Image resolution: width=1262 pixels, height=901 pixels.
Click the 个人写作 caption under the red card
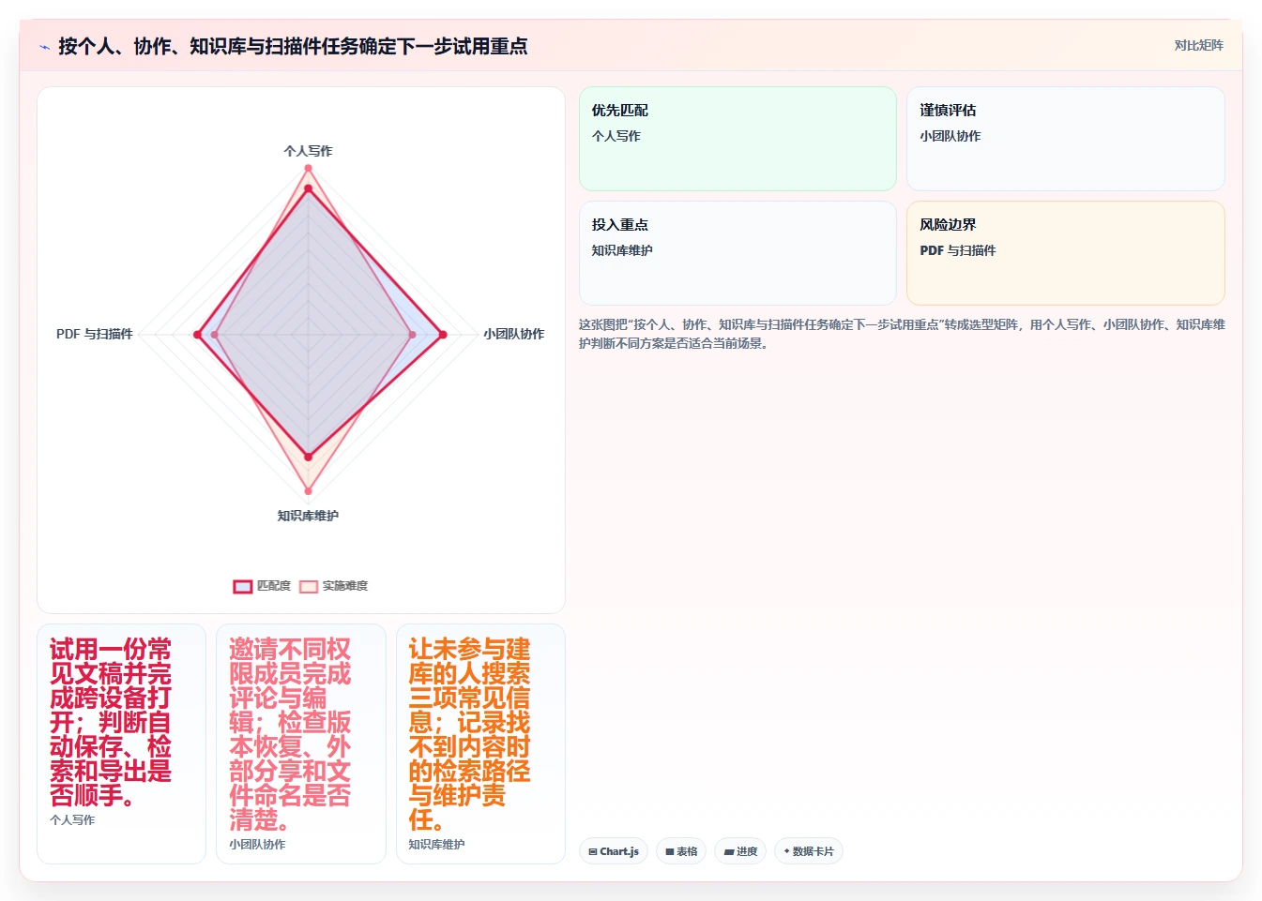tap(72, 819)
